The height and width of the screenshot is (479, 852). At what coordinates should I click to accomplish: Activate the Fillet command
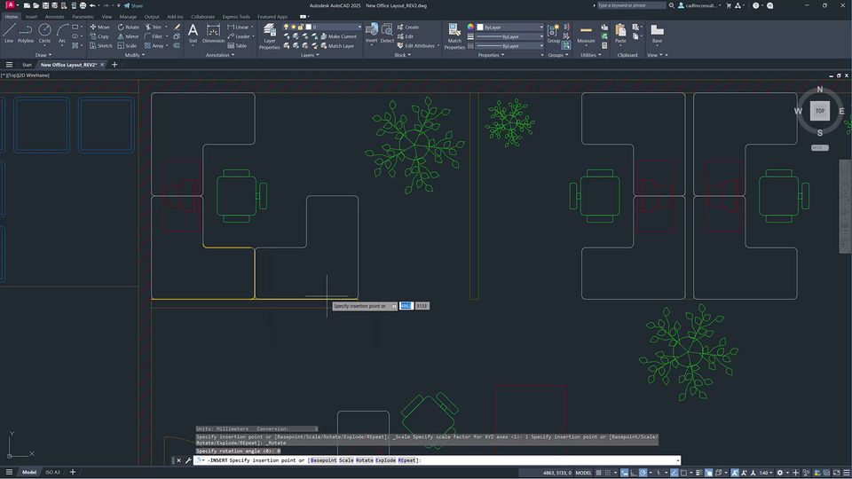[x=154, y=36]
